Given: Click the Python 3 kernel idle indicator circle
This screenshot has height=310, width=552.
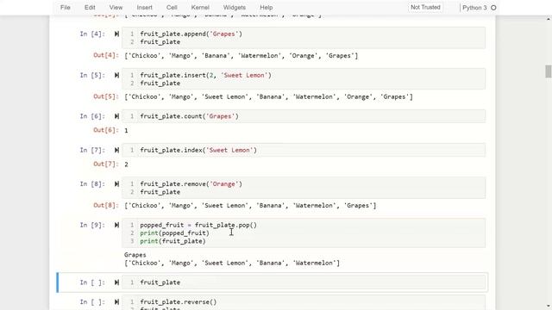Looking at the screenshot, I should click(493, 8).
